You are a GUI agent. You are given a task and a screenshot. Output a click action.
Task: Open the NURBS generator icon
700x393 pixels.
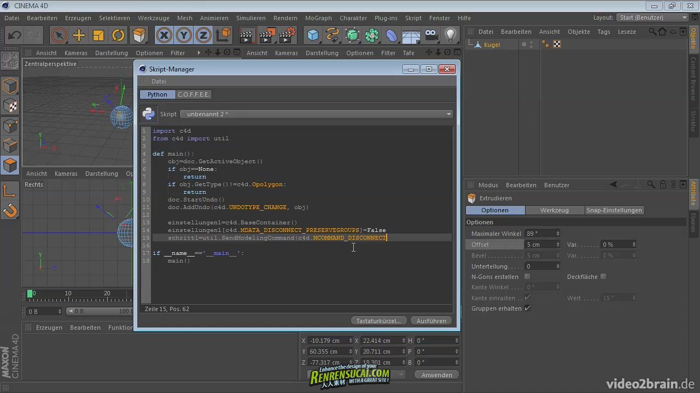click(353, 35)
